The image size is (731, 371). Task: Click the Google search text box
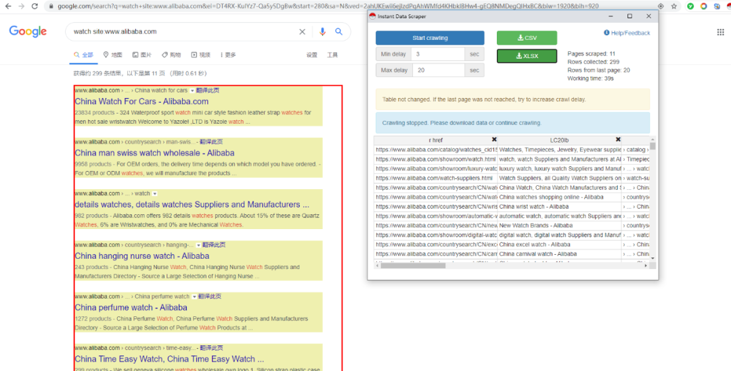click(x=184, y=32)
